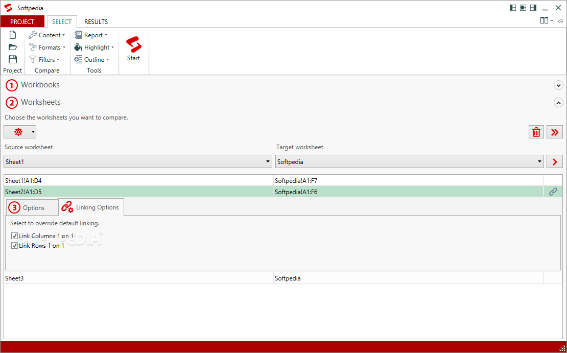Click the left panel layout icon
The height and width of the screenshot is (353, 567).
point(513,8)
